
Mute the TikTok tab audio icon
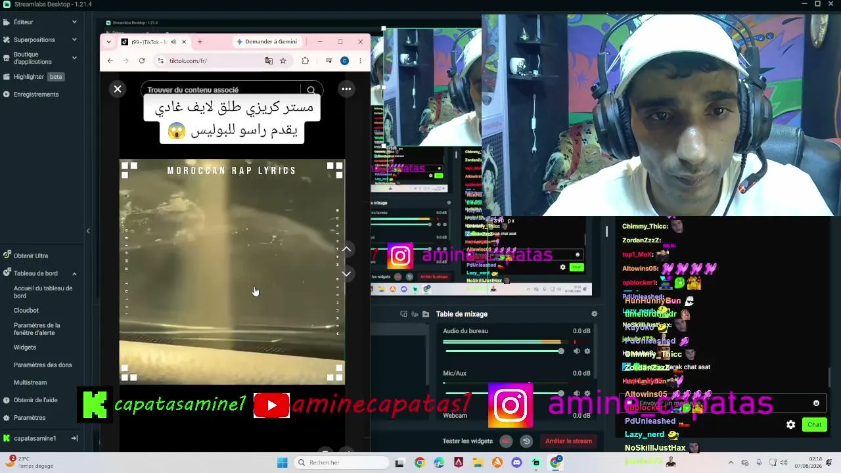(x=173, y=42)
